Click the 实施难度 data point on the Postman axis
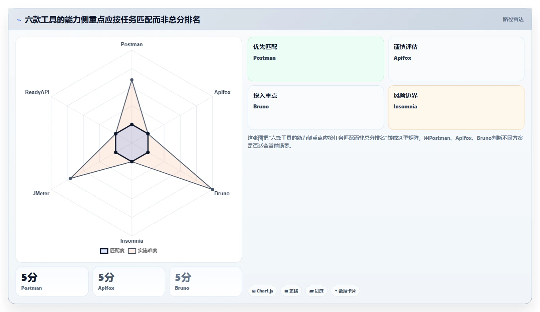This screenshot has width=540, height=312. [x=132, y=80]
